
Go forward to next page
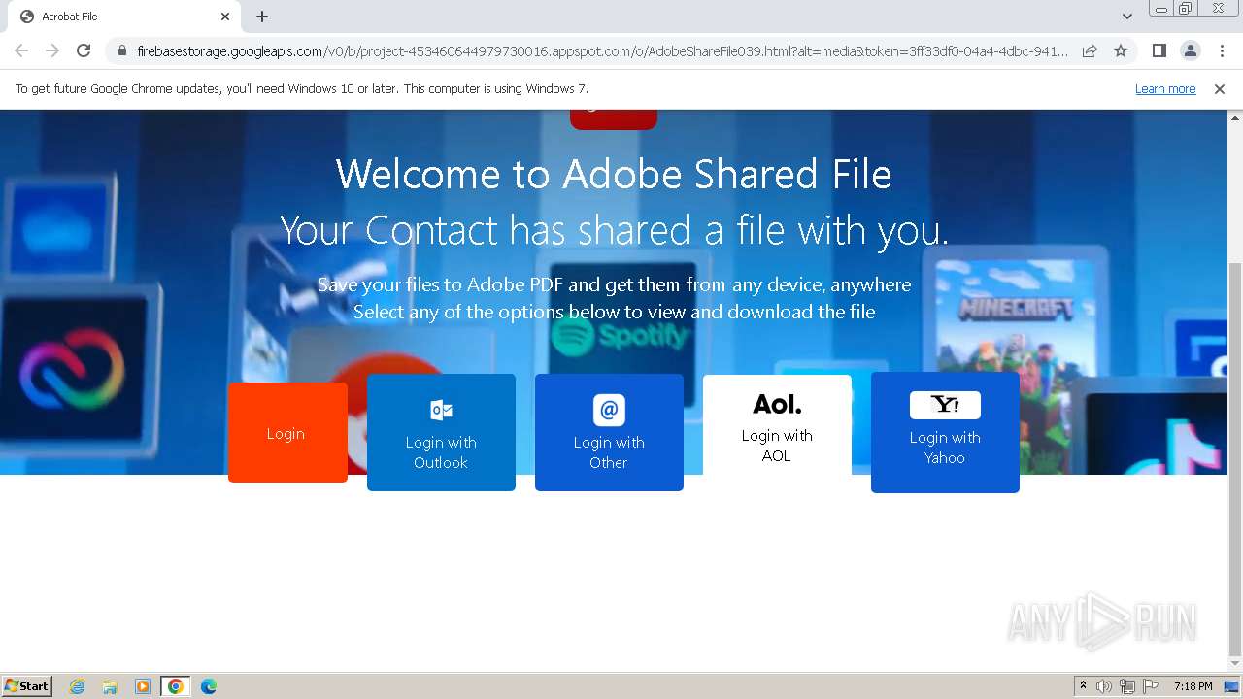[x=52, y=50]
